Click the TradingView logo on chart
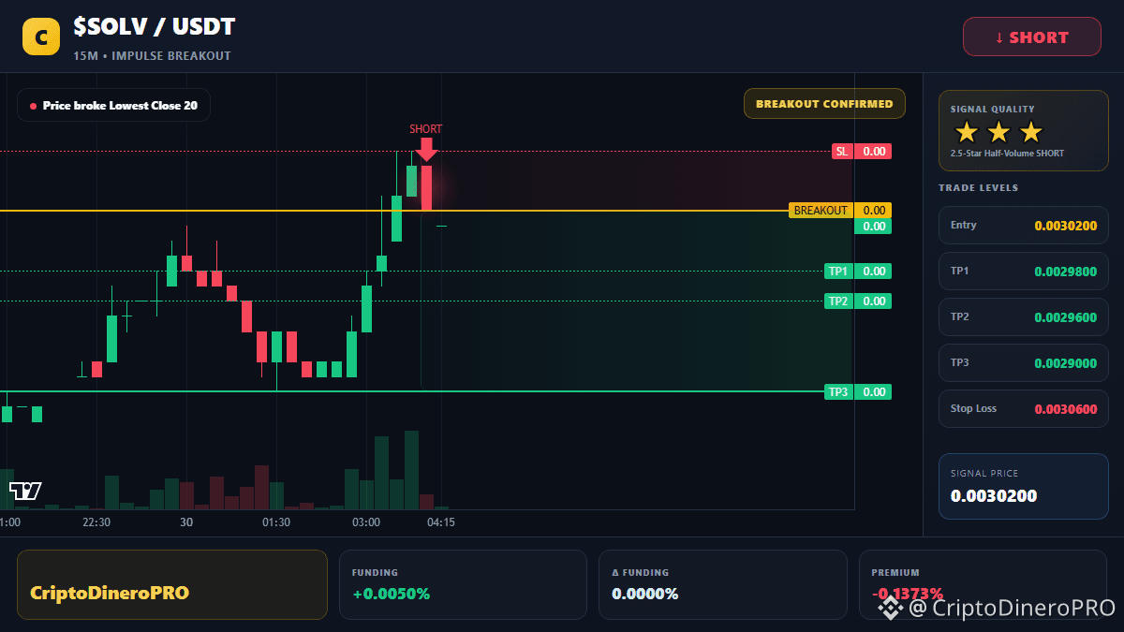Viewport: 1124px width, 632px height. point(25,491)
